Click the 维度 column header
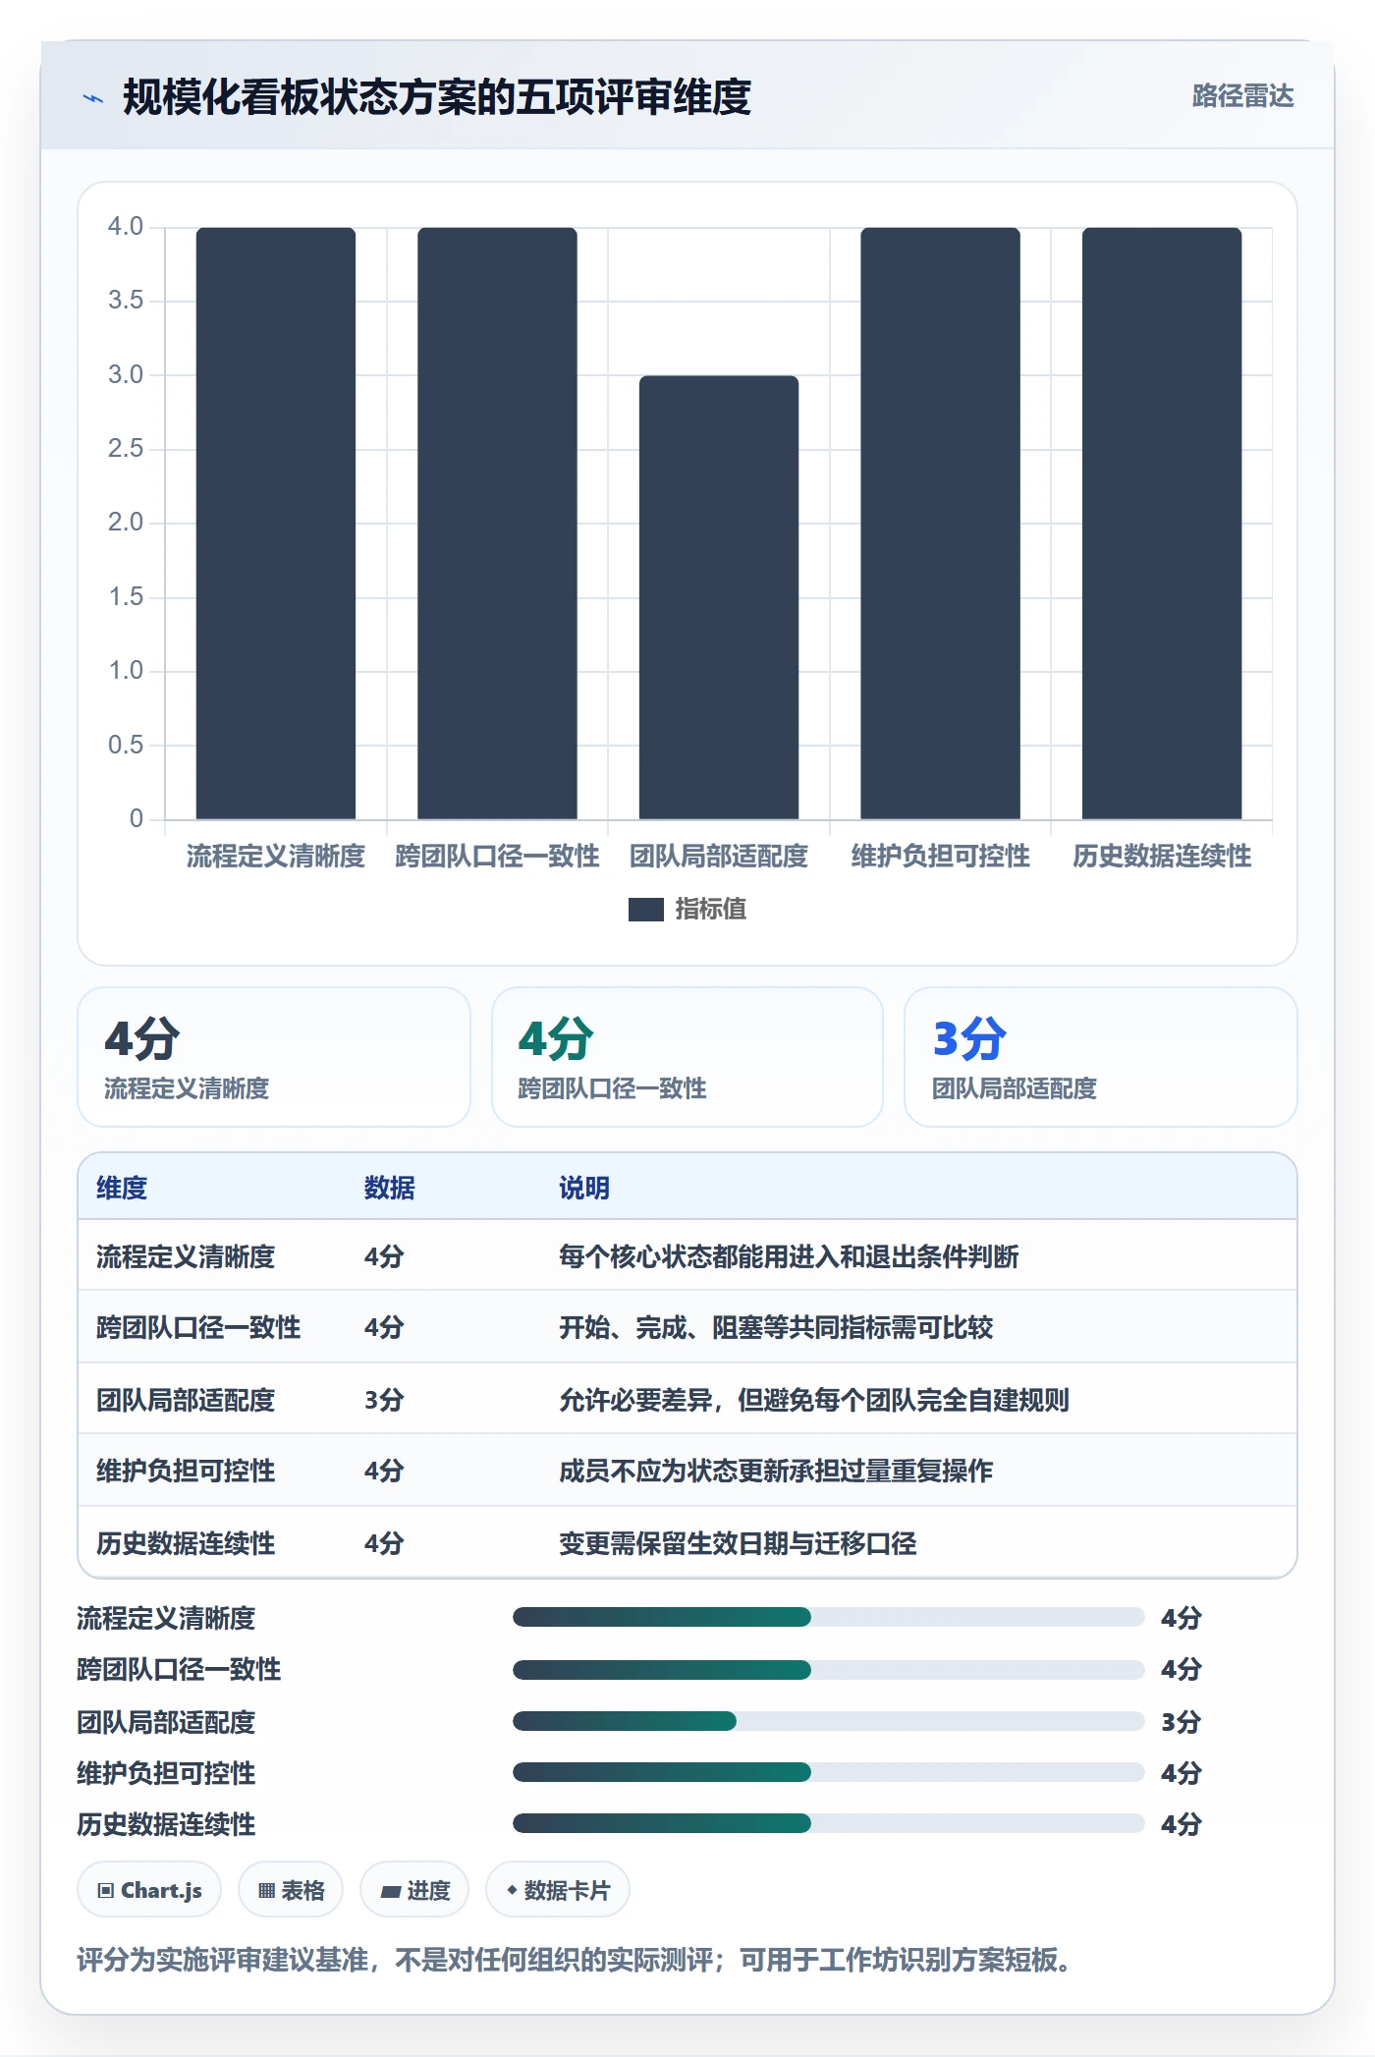 [x=122, y=1188]
